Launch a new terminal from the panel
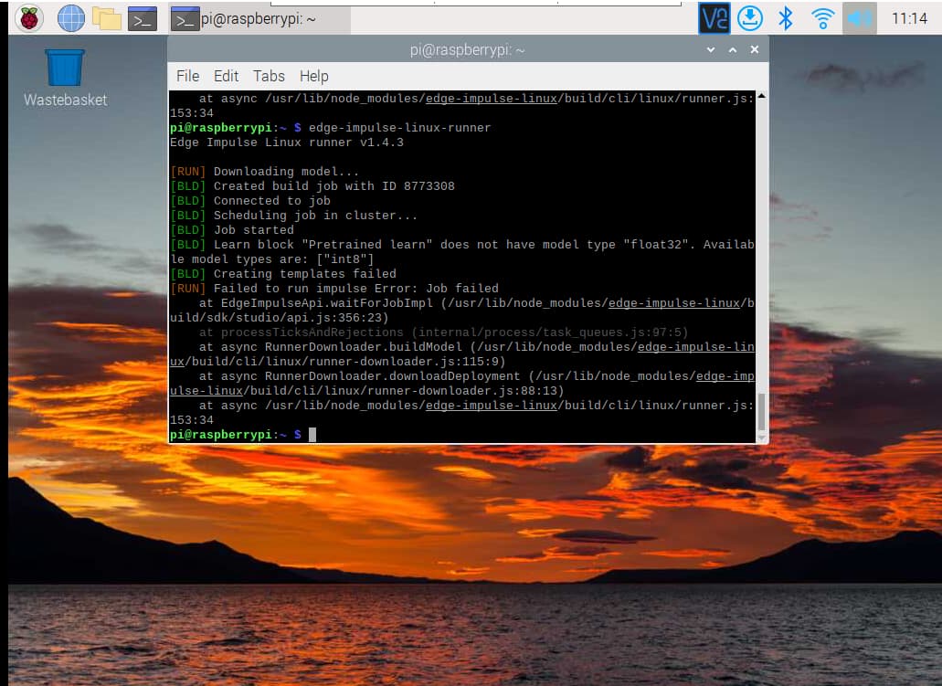 pyautogui.click(x=143, y=18)
